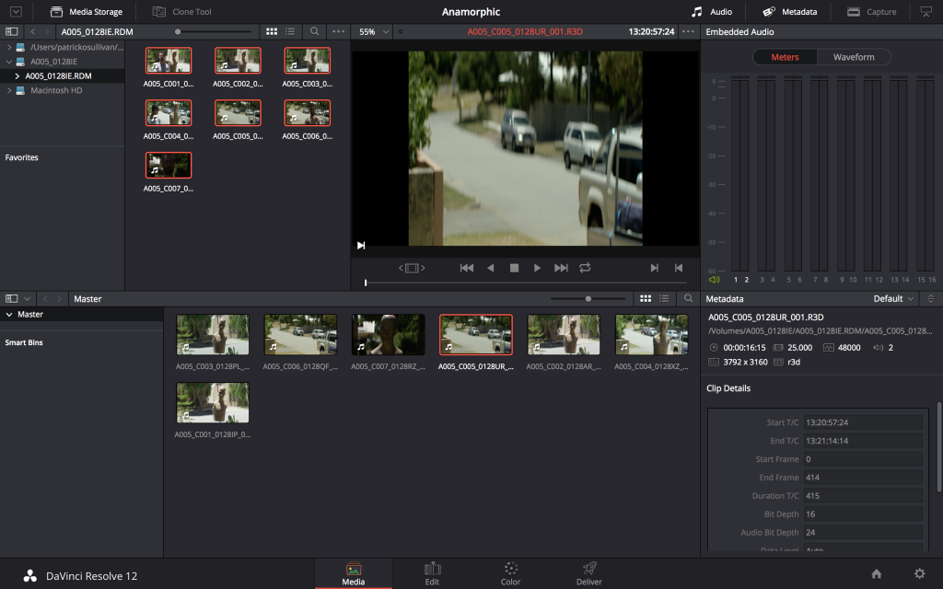Adjust the media pool thumbnail size slider
943x589 pixels.
click(588, 299)
